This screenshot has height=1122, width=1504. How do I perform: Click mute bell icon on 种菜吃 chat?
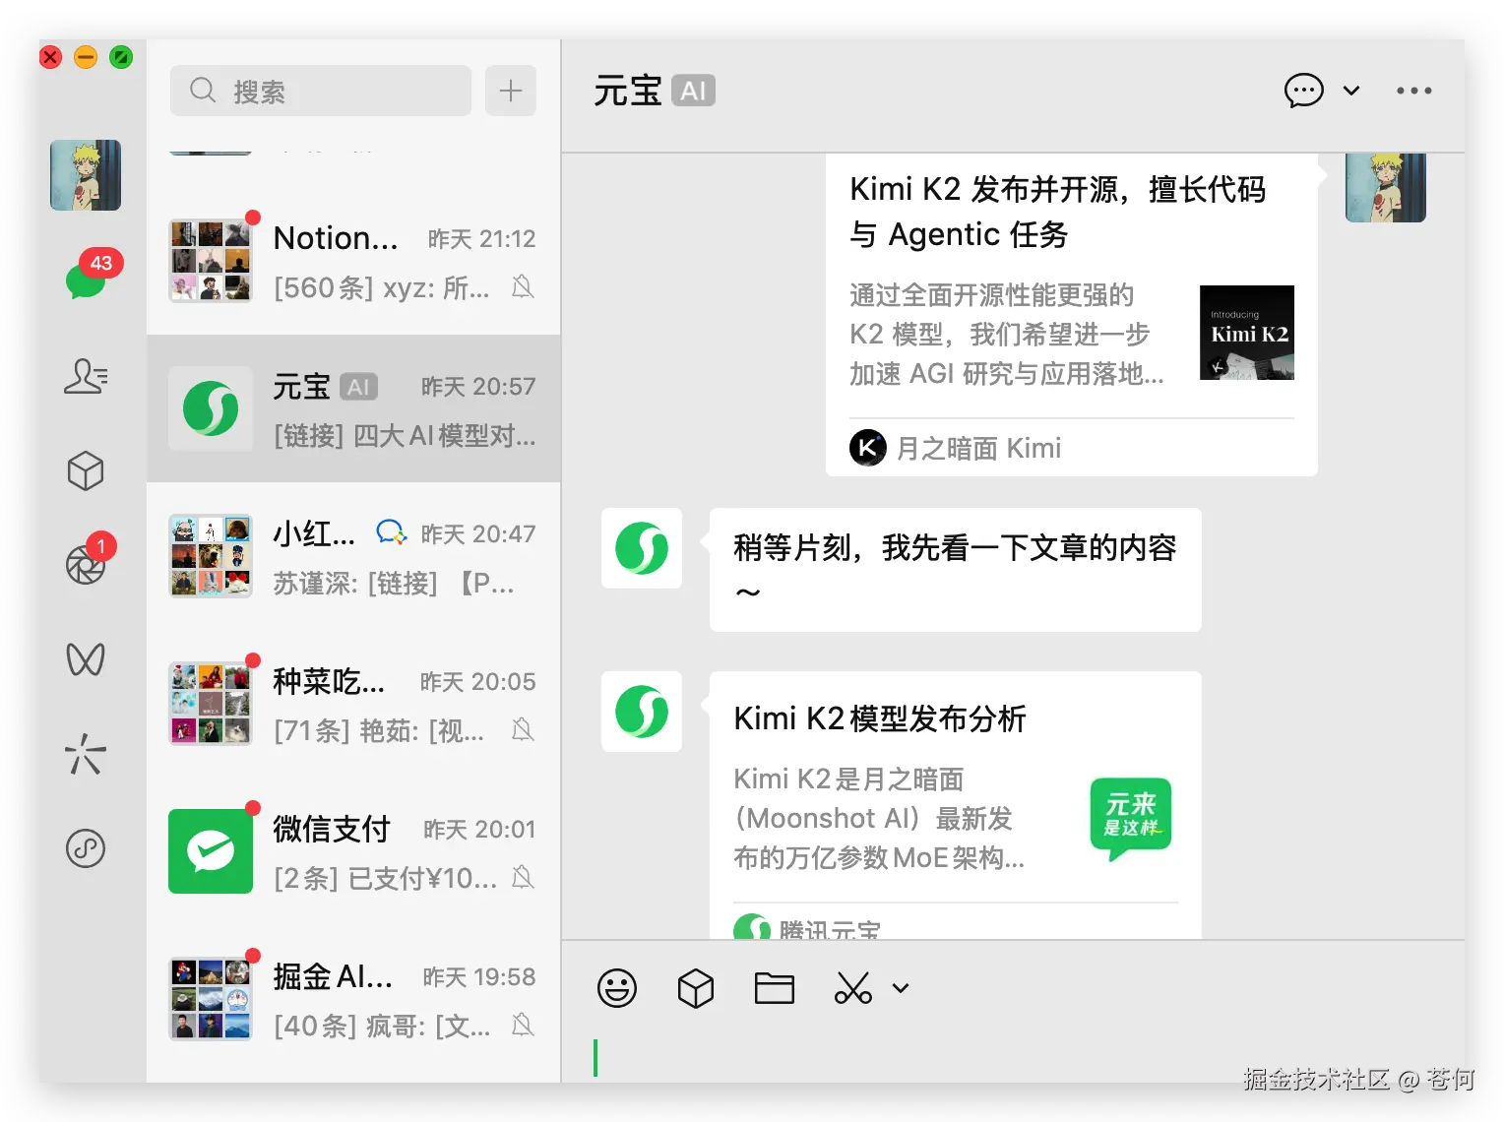click(x=523, y=729)
